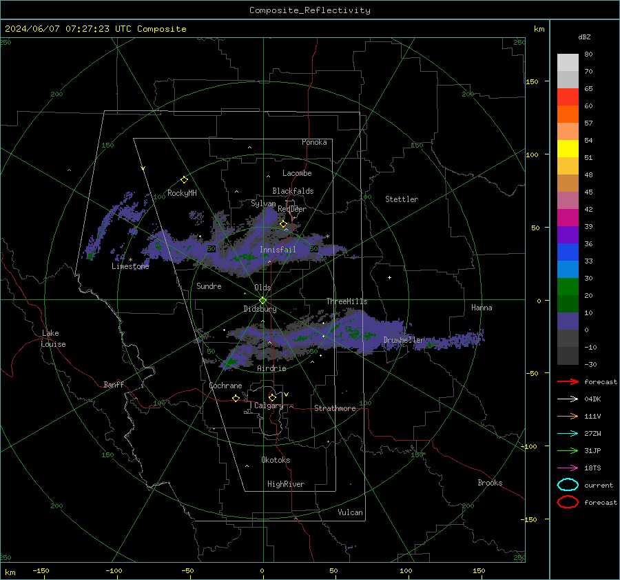The height and width of the screenshot is (580, 620).
Task: Click the green 31JP arrow icon
Action: [x=568, y=450]
